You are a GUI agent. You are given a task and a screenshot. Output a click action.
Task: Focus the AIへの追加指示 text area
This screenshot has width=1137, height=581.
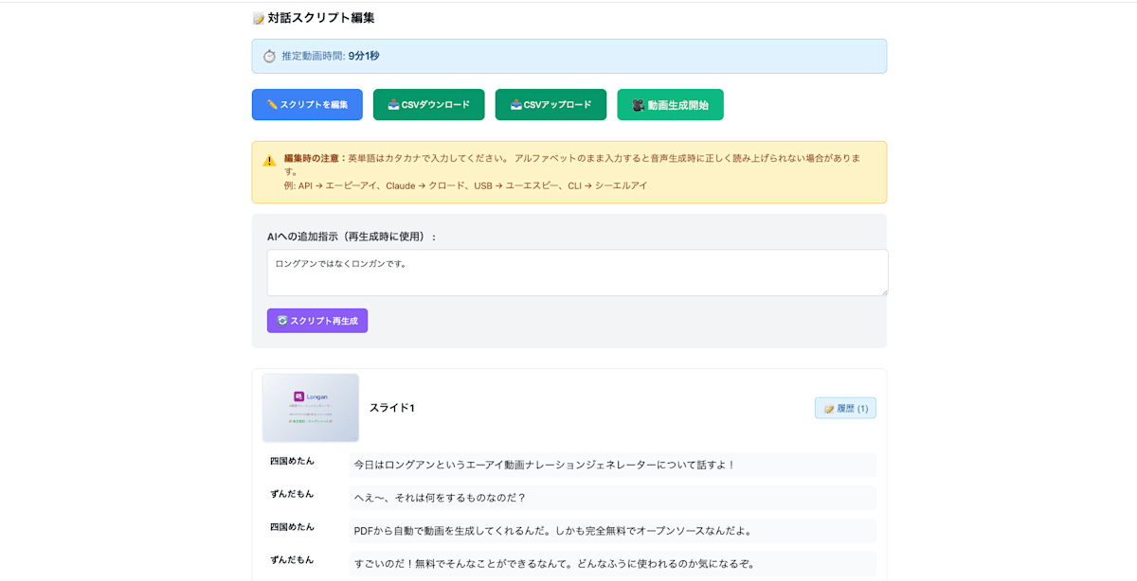click(x=577, y=273)
